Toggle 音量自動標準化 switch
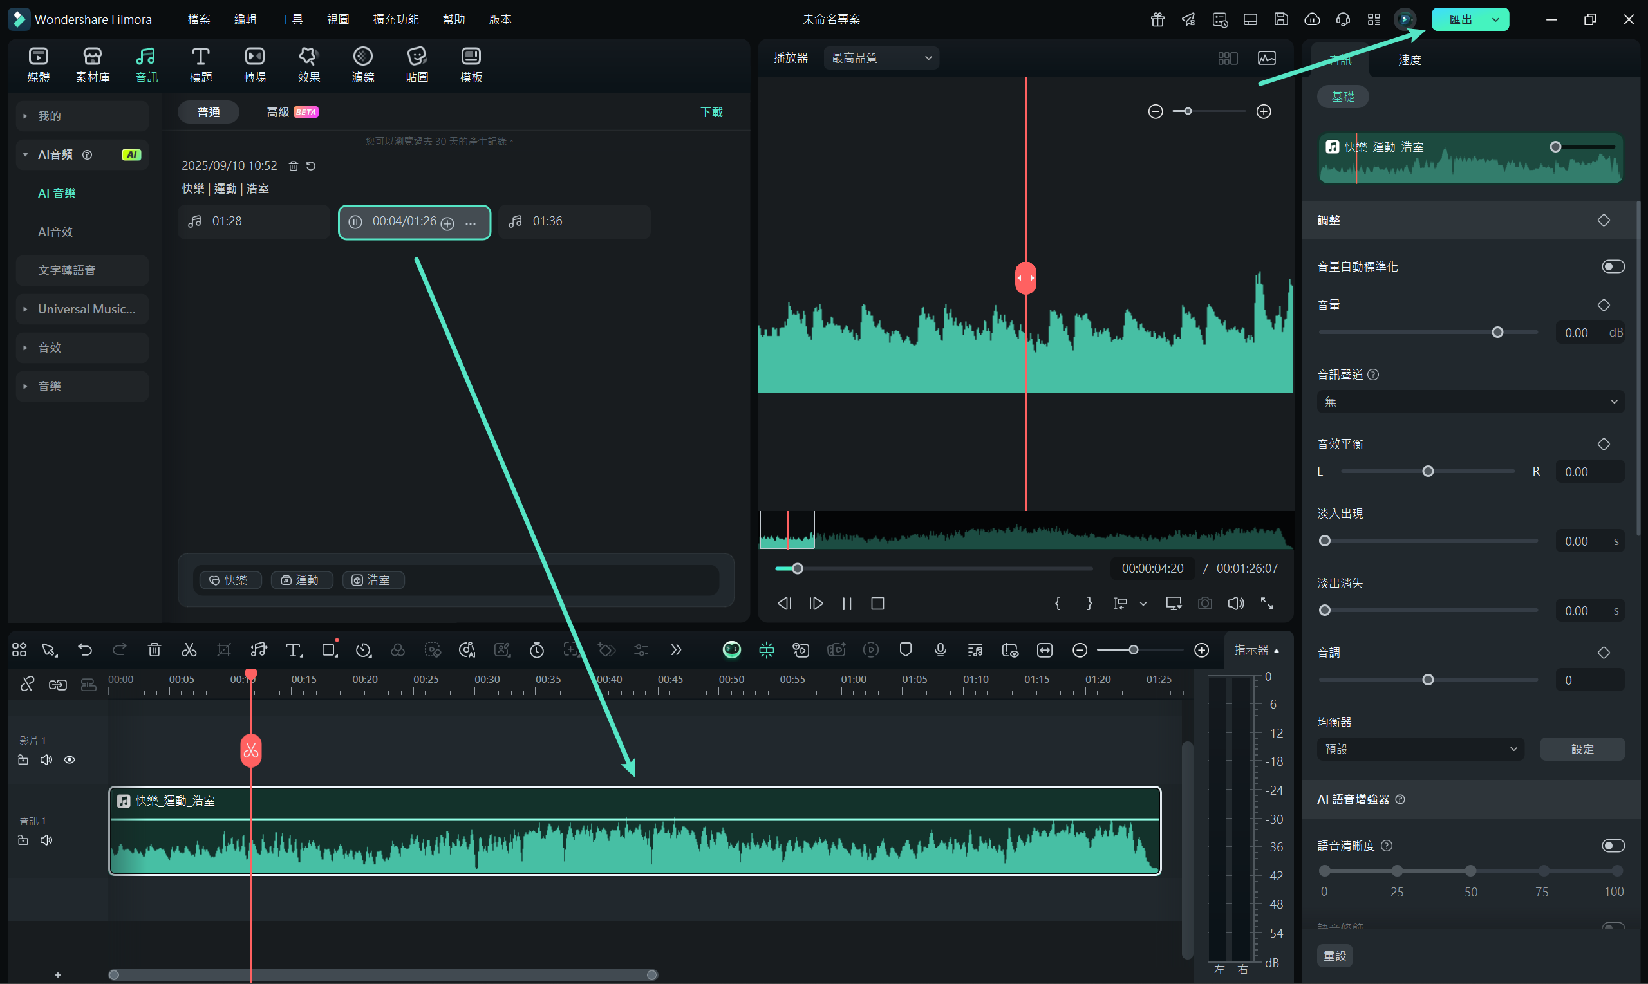Image resolution: width=1648 pixels, height=984 pixels. point(1613,266)
